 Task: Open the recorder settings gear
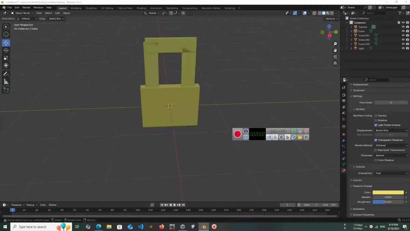(306, 137)
